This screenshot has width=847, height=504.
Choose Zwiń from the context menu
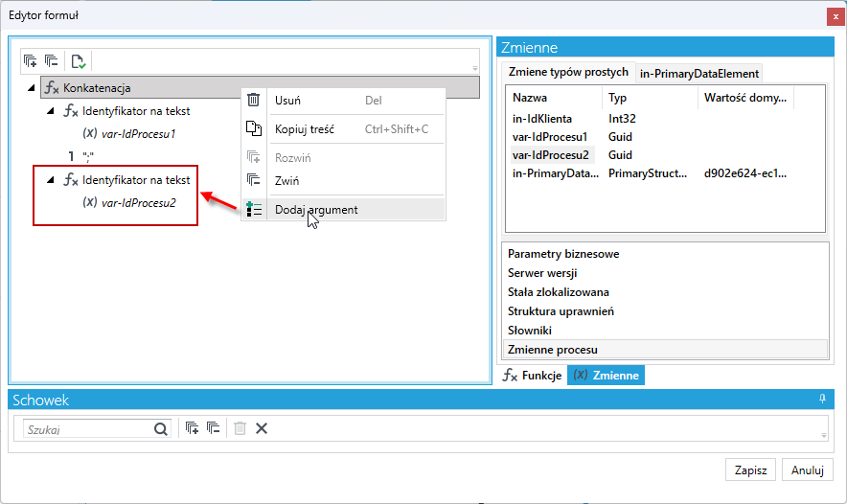tap(343, 181)
